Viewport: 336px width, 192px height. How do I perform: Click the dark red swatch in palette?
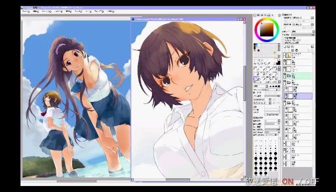coord(258,50)
